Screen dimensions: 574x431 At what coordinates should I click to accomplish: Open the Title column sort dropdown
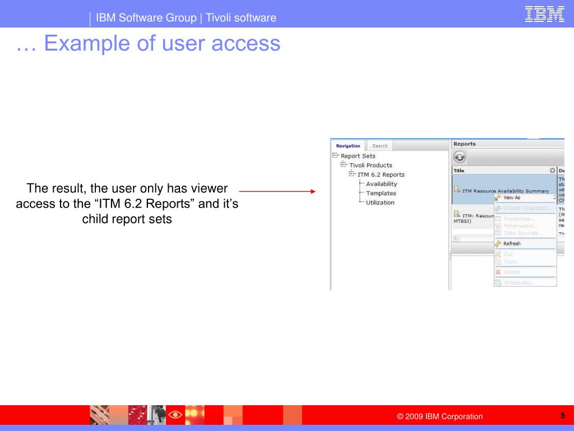pyautogui.click(x=552, y=171)
